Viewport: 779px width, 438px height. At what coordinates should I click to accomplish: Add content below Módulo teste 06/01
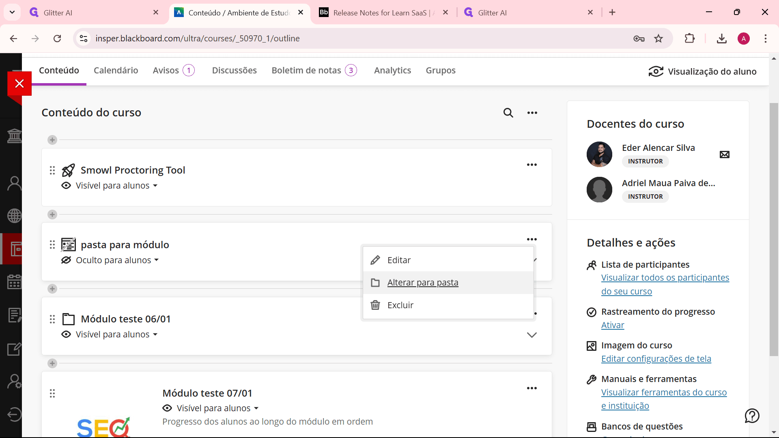pos(52,363)
